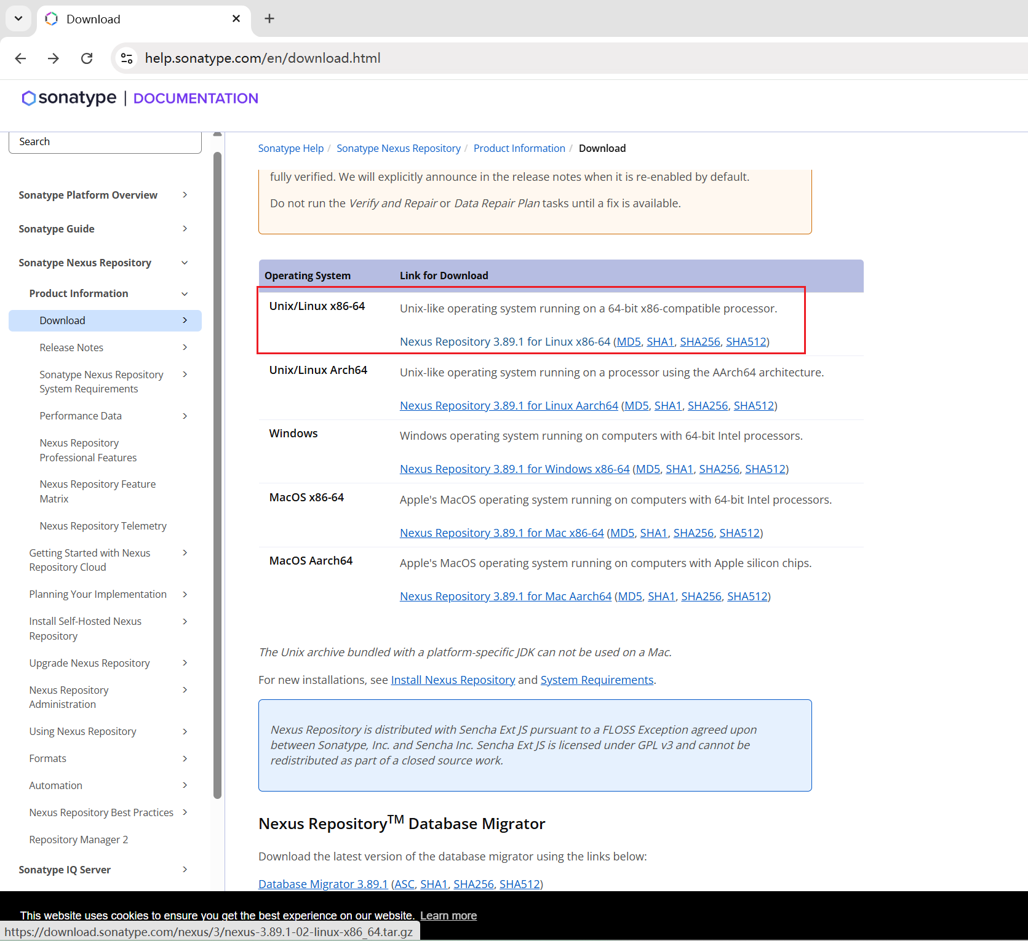Image resolution: width=1028 pixels, height=941 pixels.
Task: Open the Sonatype logo home link
Action: tap(69, 98)
